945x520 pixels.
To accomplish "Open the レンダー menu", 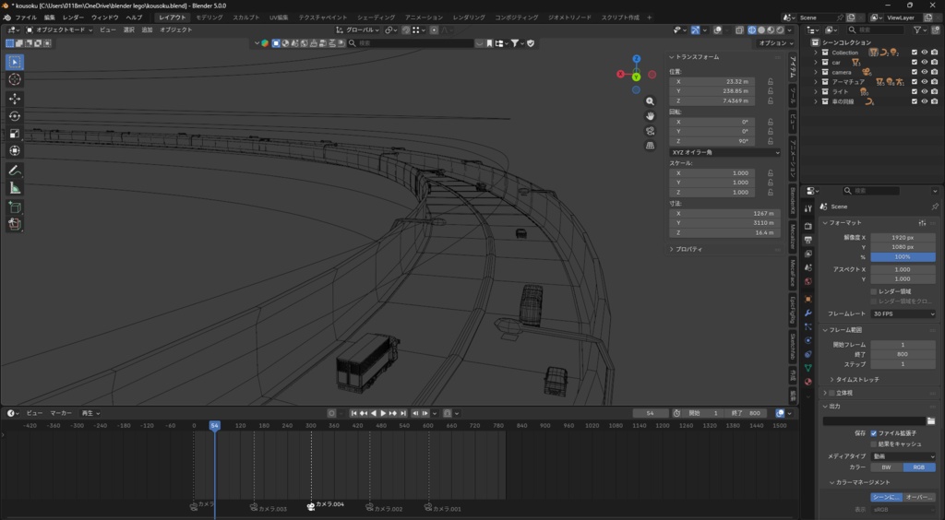I will 73,18.
